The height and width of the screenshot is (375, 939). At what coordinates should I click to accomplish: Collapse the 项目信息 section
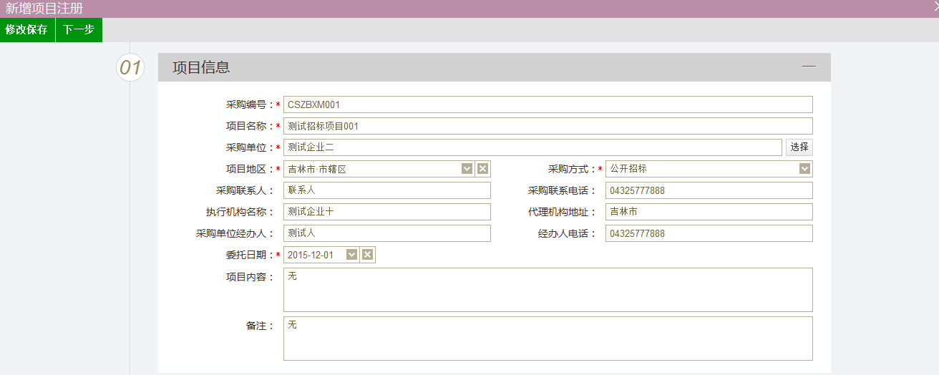coord(809,67)
